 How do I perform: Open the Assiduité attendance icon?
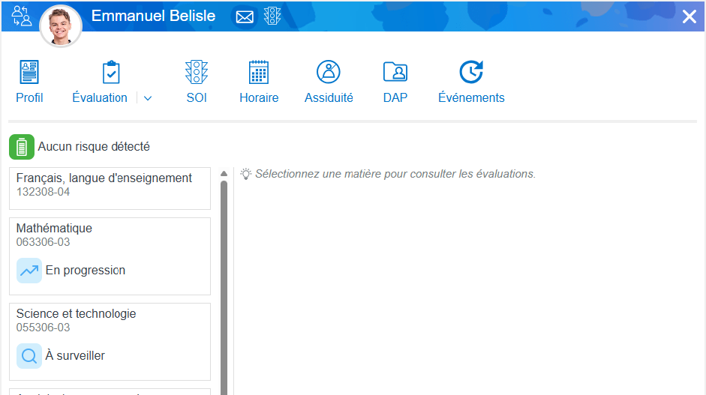[x=329, y=73]
